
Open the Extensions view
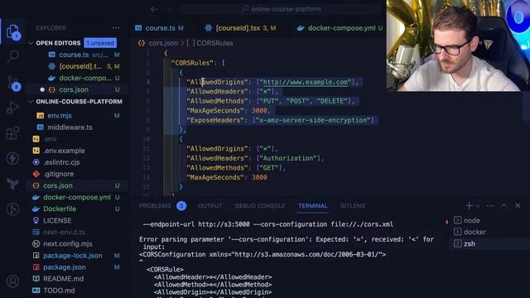point(13,132)
